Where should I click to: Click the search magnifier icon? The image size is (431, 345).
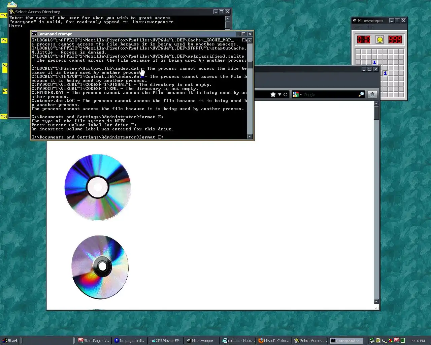[x=361, y=95]
